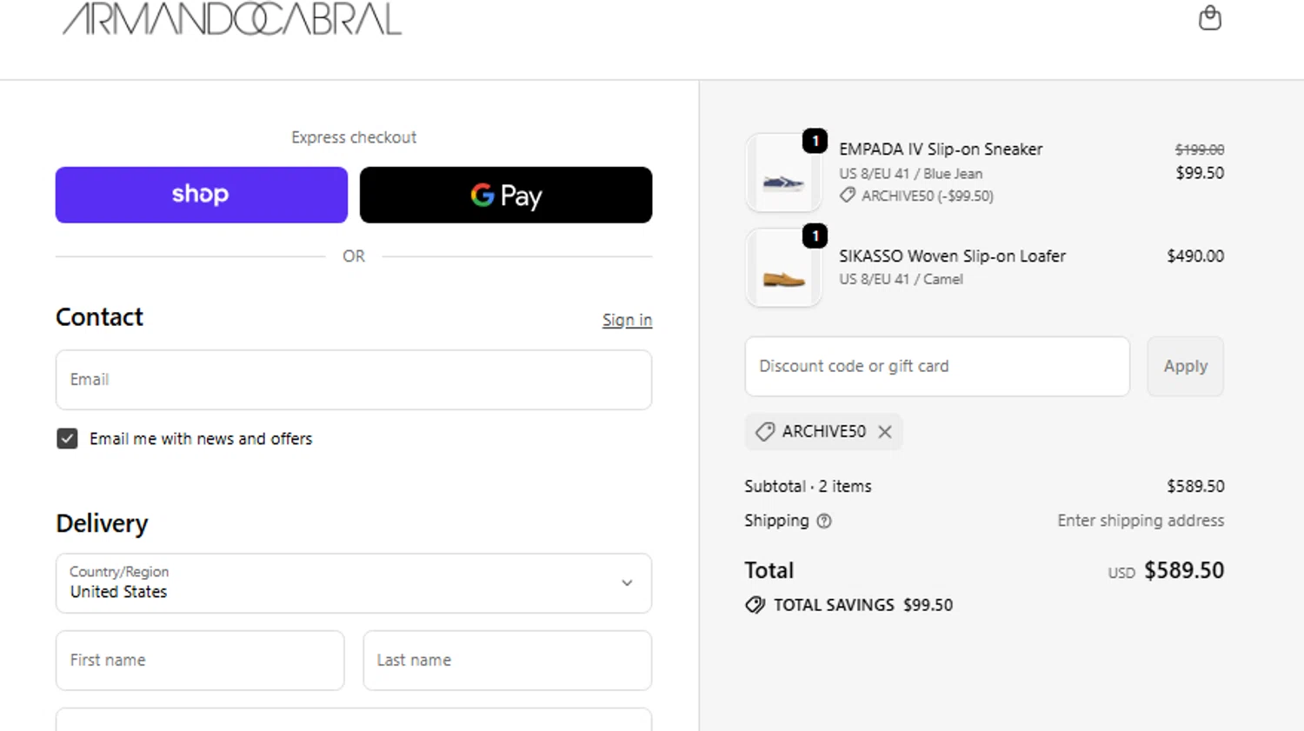Click the TOTAL SAVINGS $99.50 text

pyautogui.click(x=863, y=605)
